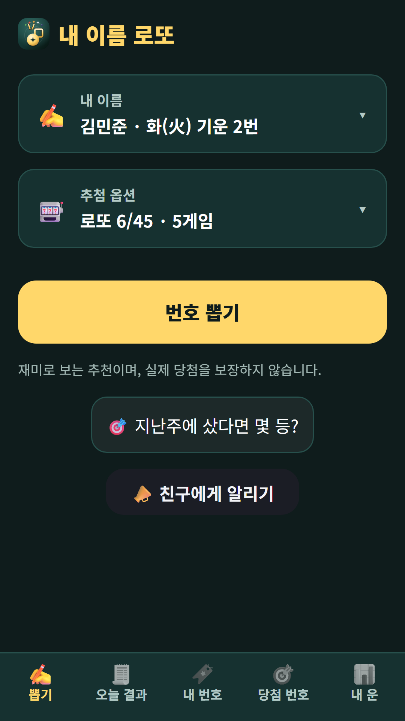Tap the megaphone icon in 친구에게 알리기 button
405x721 pixels.
point(142,494)
